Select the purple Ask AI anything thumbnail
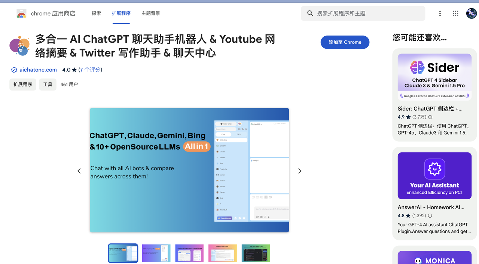This screenshot has width=479, height=264. click(x=156, y=253)
